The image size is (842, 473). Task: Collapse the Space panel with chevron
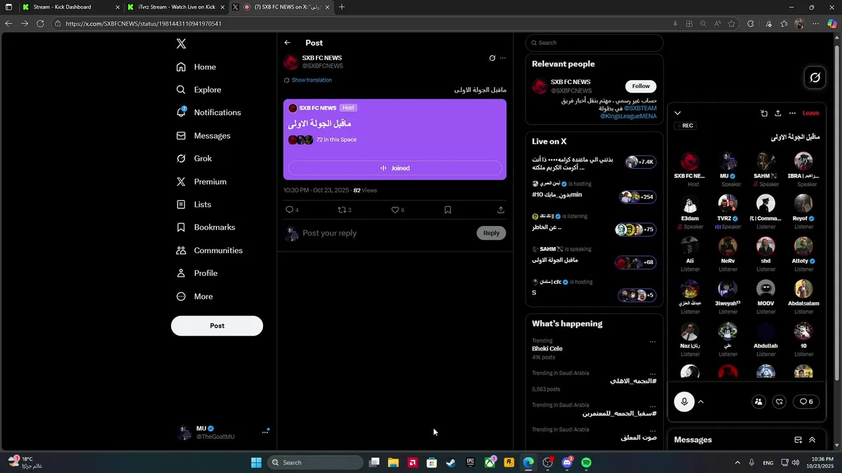click(x=678, y=113)
